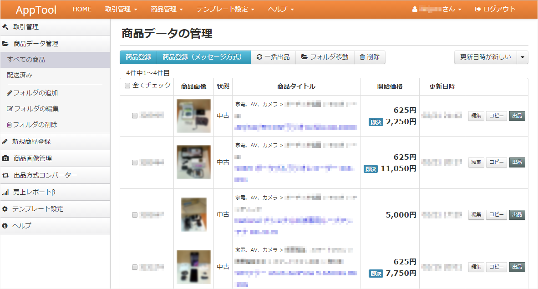Open 配送済み folder in the sidebar
This screenshot has height=289, width=538.
(x=20, y=75)
